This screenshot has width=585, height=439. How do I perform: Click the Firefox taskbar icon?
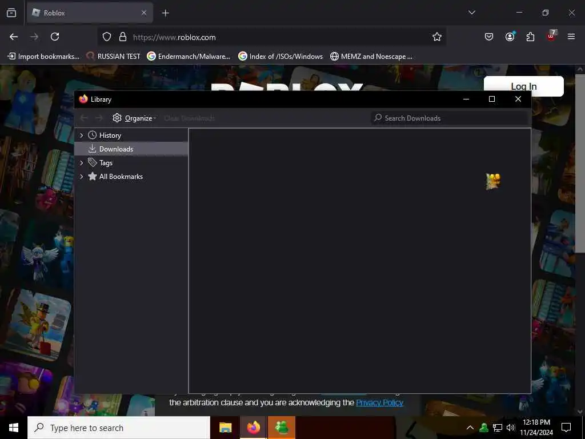pyautogui.click(x=253, y=428)
